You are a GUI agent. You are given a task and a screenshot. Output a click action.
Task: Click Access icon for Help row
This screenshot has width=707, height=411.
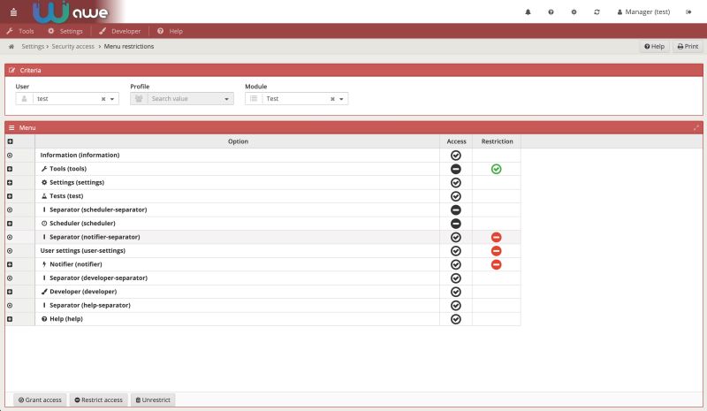(456, 319)
